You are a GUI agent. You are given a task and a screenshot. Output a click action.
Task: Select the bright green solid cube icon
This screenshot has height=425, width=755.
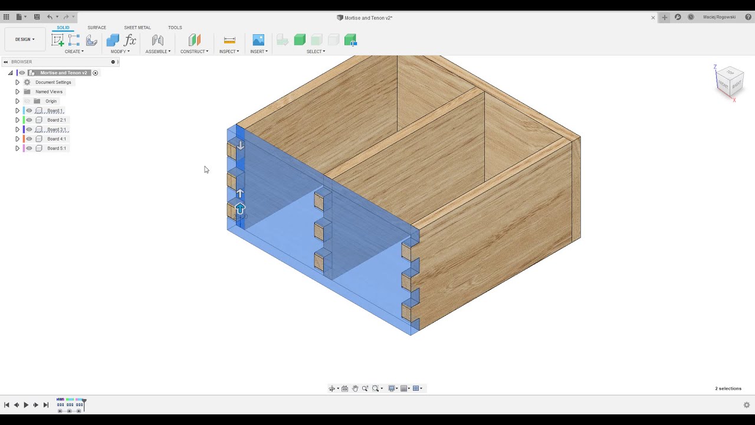pos(300,40)
